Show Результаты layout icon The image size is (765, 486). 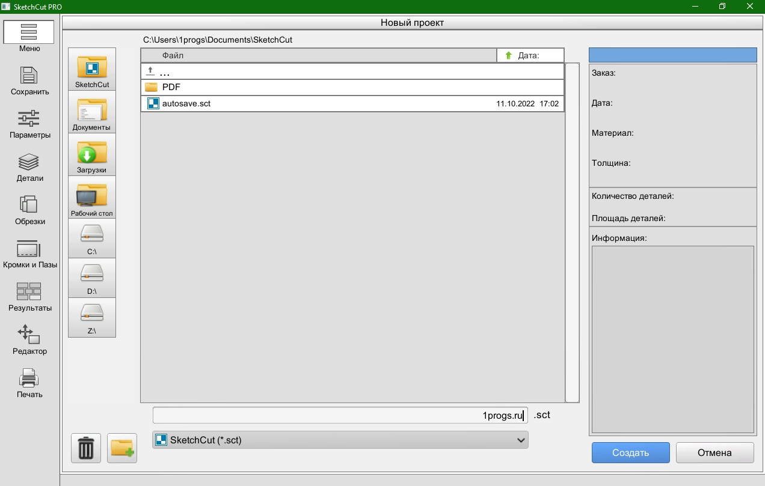pos(29,291)
